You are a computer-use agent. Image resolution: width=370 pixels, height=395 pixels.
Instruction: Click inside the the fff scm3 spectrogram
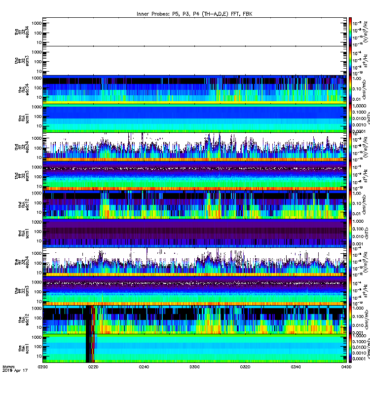point(194,291)
